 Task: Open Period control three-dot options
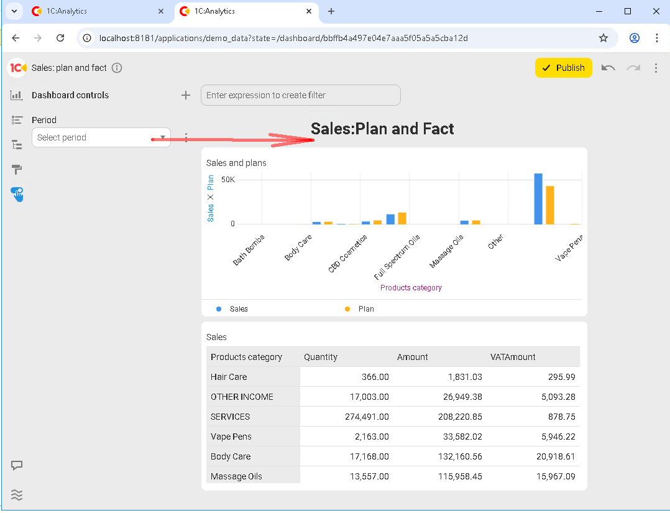pos(186,137)
